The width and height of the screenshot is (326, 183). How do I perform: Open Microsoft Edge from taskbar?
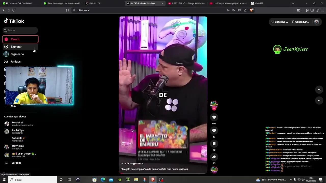(x=103, y=180)
